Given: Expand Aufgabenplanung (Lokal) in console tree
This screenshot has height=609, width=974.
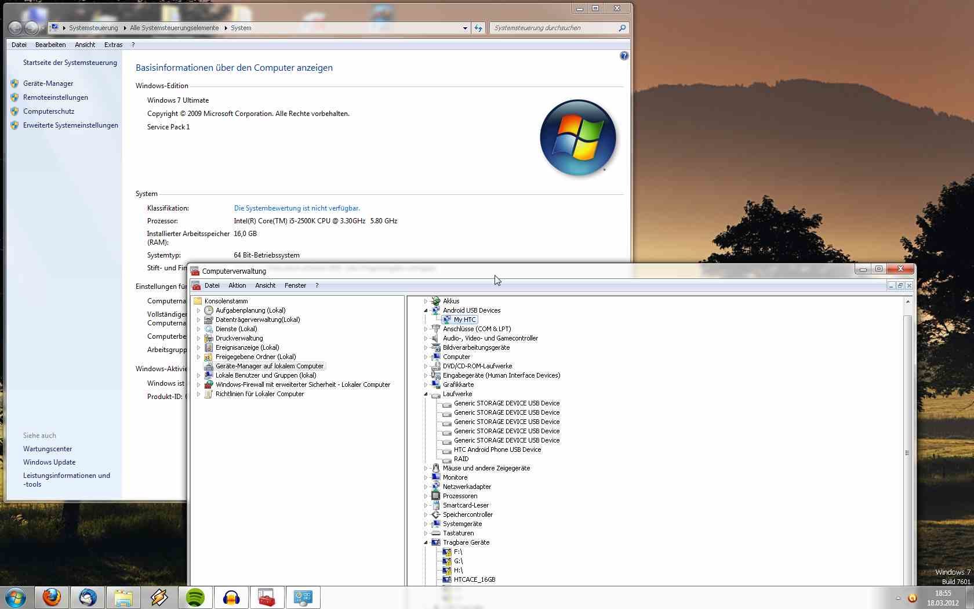Looking at the screenshot, I should click(x=198, y=310).
